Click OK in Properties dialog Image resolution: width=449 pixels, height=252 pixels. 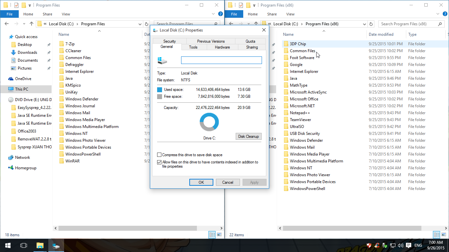[x=201, y=182]
